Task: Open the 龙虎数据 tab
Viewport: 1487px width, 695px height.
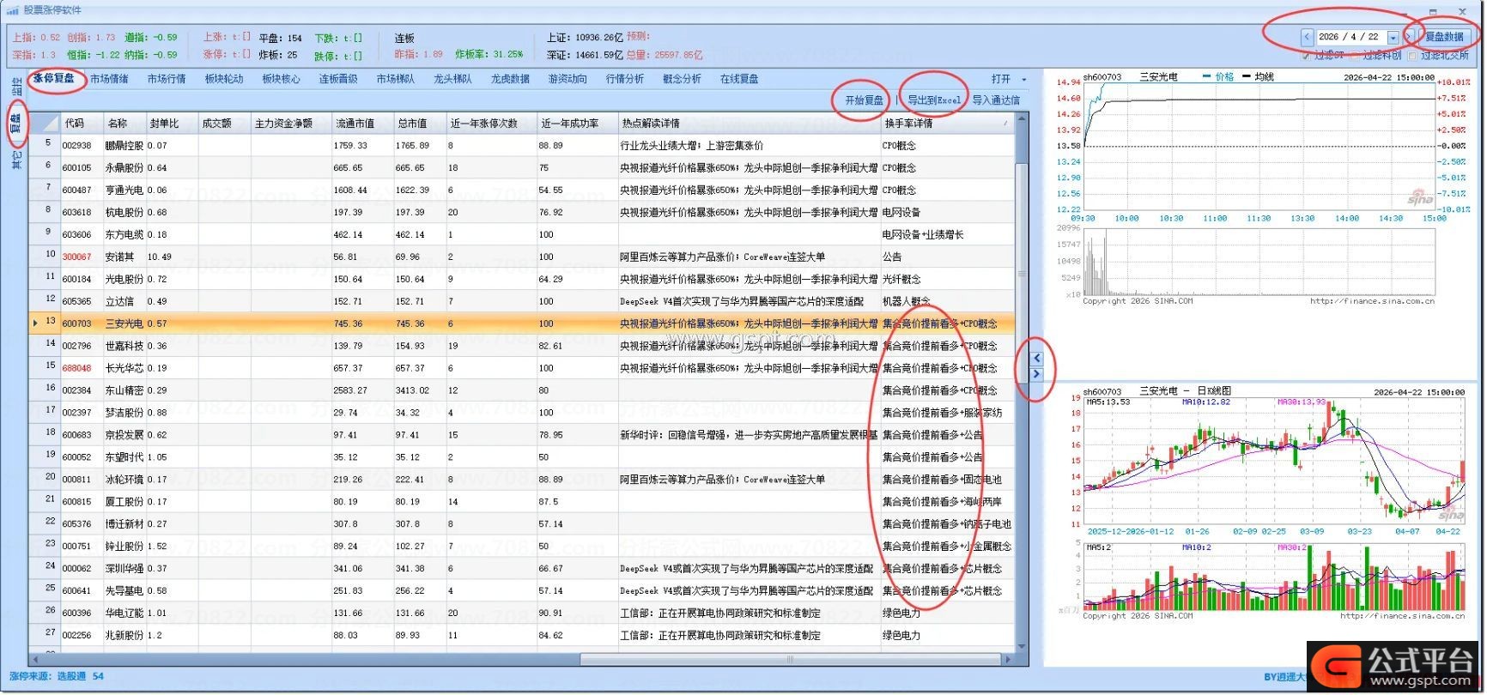Action: pyautogui.click(x=510, y=79)
